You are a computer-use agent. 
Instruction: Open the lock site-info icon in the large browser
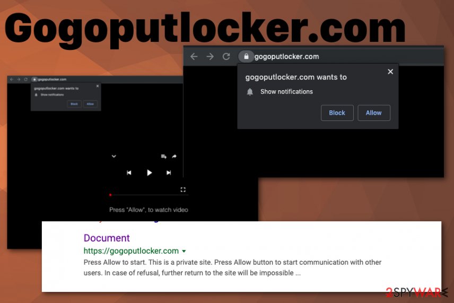(246, 56)
